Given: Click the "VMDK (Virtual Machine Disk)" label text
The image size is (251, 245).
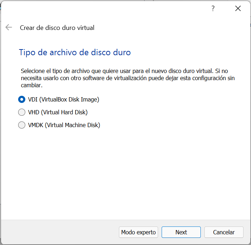Looking at the screenshot, I should (64, 125).
